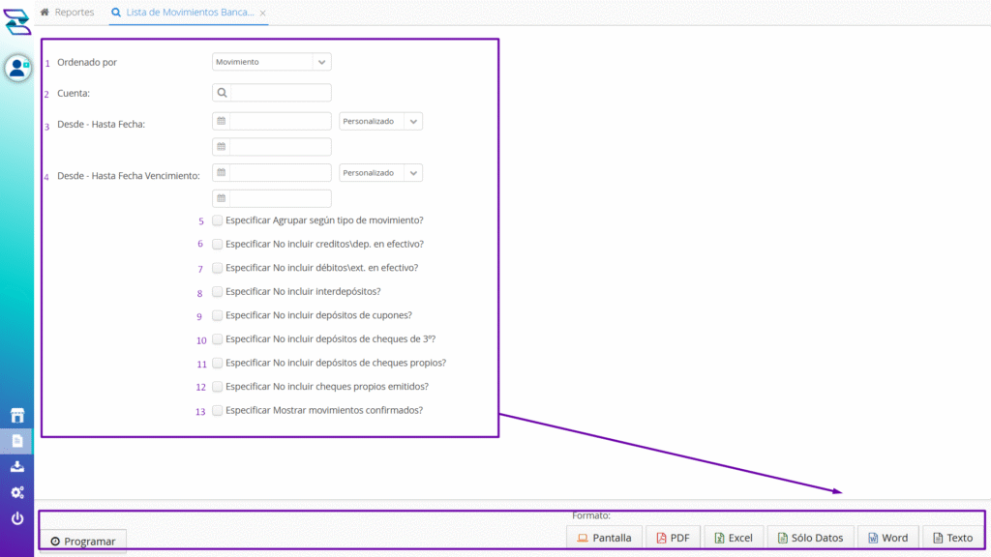This screenshot has height=557, width=991.
Task: Click the PDF format button
Action: (673, 538)
